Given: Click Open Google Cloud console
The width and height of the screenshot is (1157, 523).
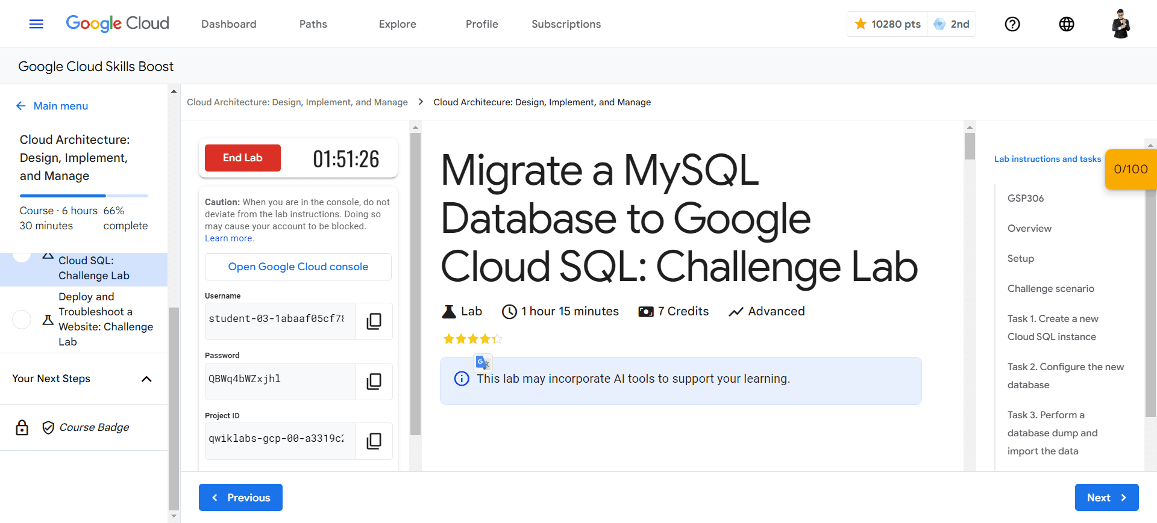Looking at the screenshot, I should point(298,267).
